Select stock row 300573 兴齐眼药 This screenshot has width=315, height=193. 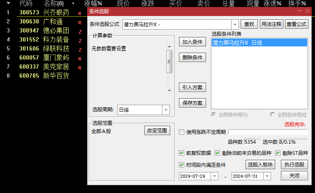44,12
